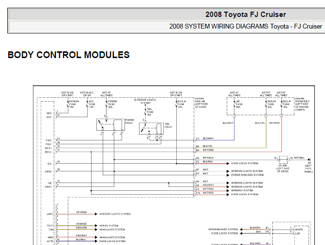Click the 'SIG' pin label
This screenshot has height=245, width=325.
point(49,164)
